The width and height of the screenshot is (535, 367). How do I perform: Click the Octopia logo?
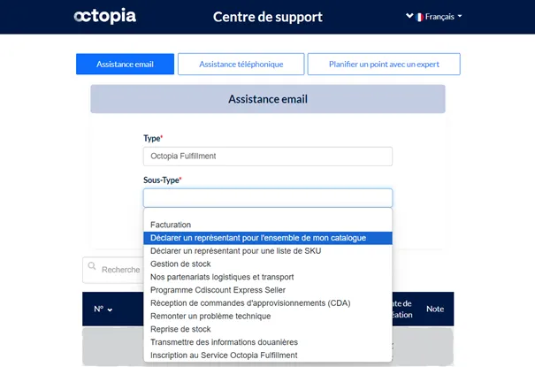(106, 17)
